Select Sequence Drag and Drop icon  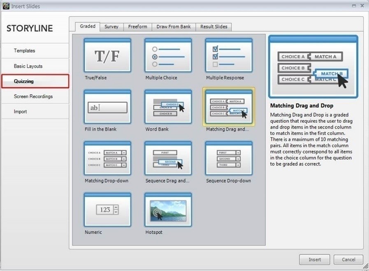[x=168, y=158]
